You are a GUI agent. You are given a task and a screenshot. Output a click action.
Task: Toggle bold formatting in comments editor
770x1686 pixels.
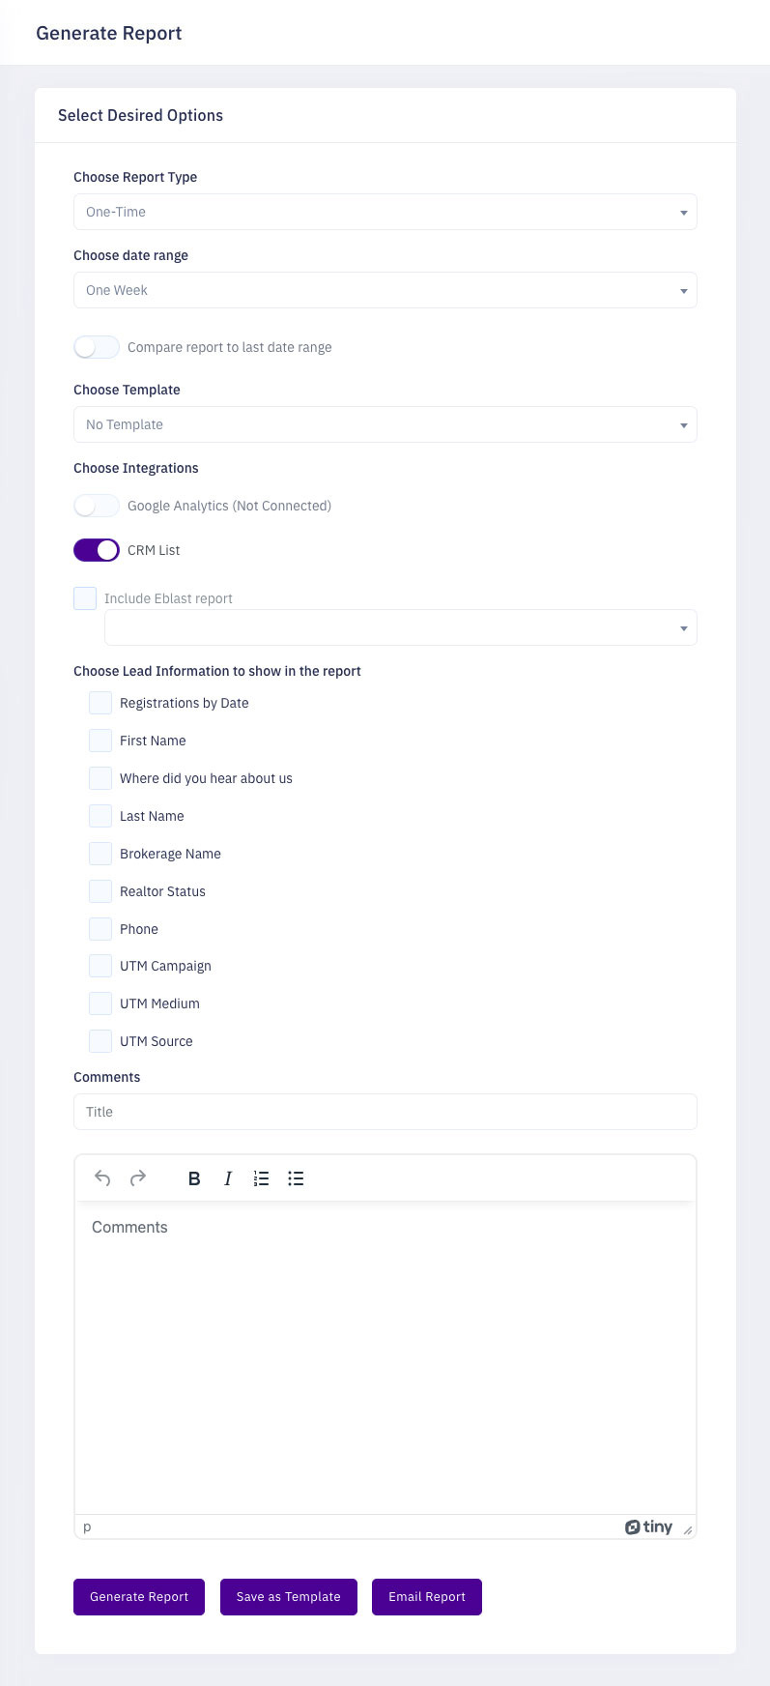194,1178
